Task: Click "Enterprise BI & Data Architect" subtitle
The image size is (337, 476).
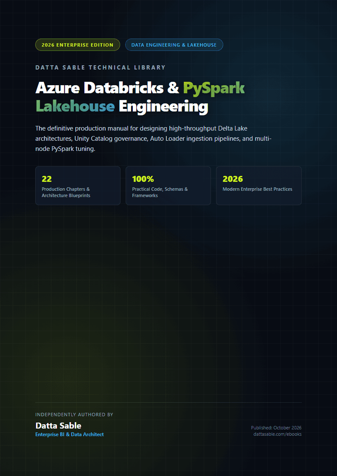Action: point(70,434)
